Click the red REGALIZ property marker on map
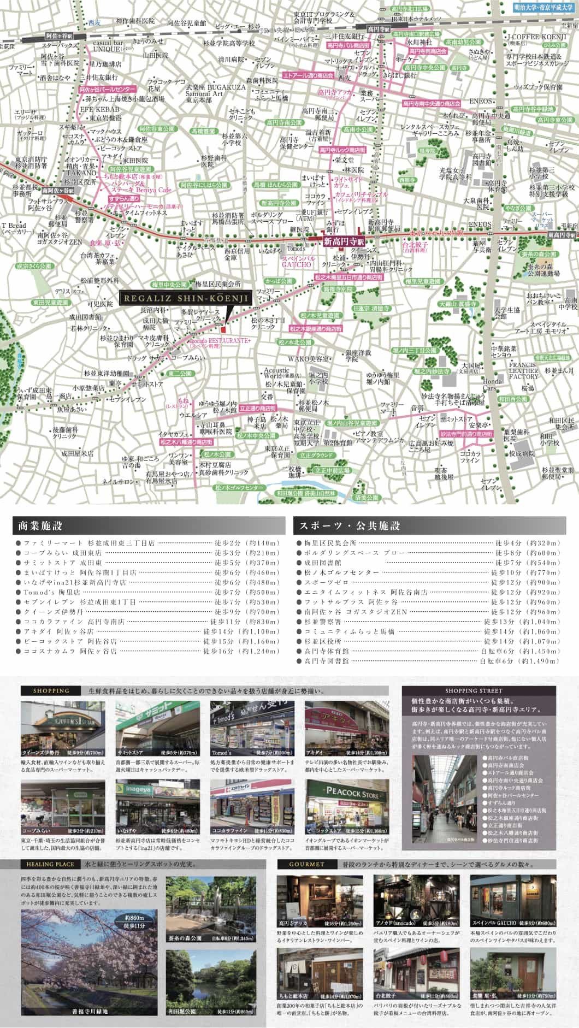Image resolution: width=579 pixels, height=1028 pixels. point(223,328)
